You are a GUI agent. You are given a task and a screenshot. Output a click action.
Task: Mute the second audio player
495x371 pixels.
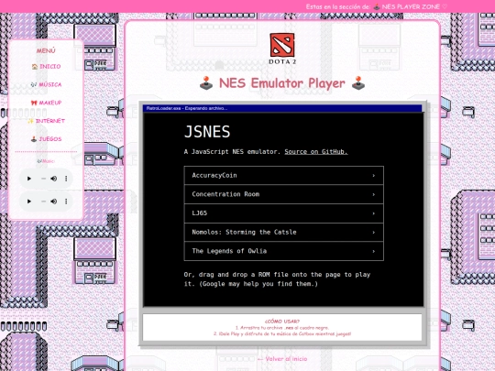click(x=54, y=202)
